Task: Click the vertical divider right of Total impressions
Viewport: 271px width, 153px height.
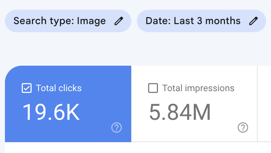Action: [x=258, y=105]
